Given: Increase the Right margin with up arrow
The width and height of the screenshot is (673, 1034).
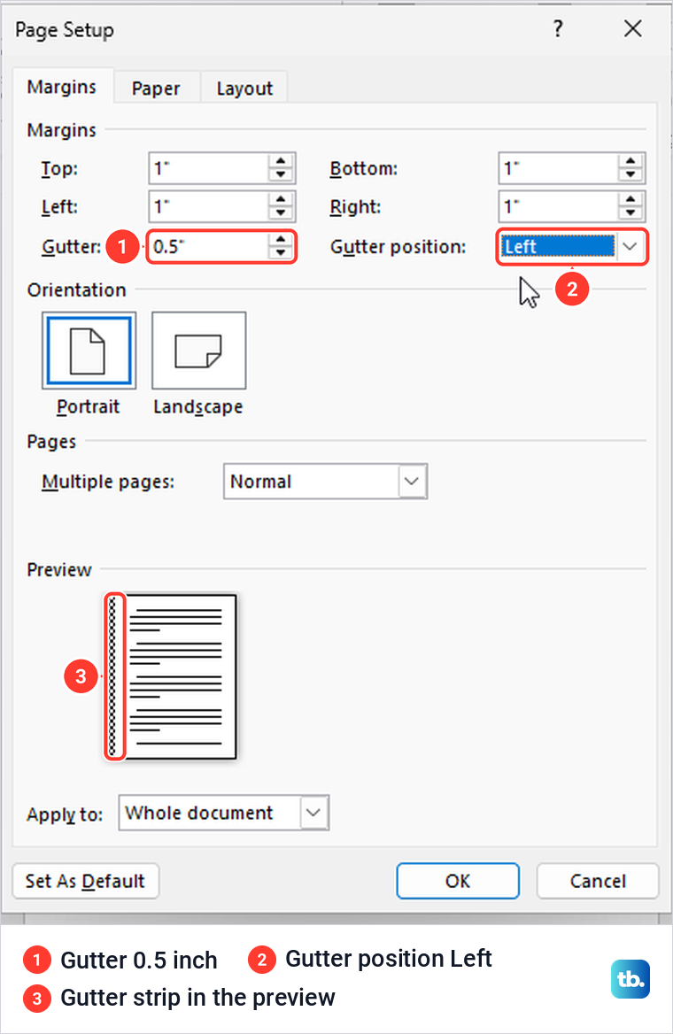Looking at the screenshot, I should pos(630,199).
